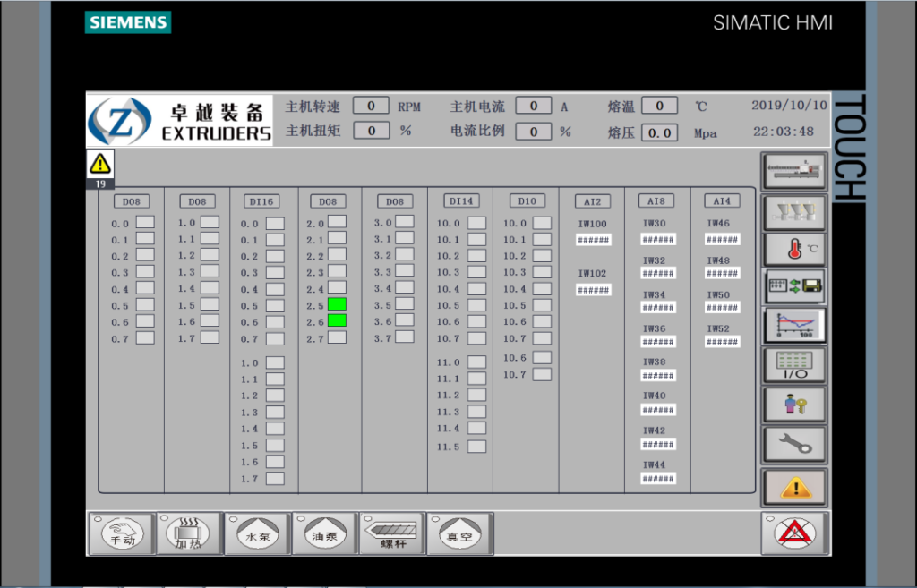
Task: Select the 熔压 Mpa value field
Action: coord(659,132)
